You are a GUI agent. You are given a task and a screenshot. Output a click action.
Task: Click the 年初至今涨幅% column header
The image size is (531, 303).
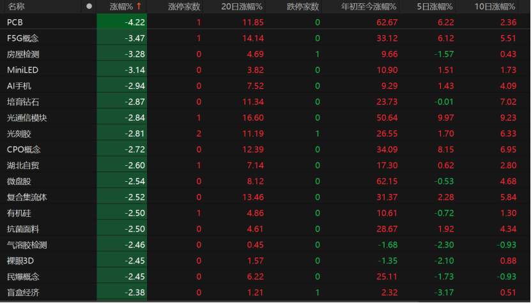369,6
